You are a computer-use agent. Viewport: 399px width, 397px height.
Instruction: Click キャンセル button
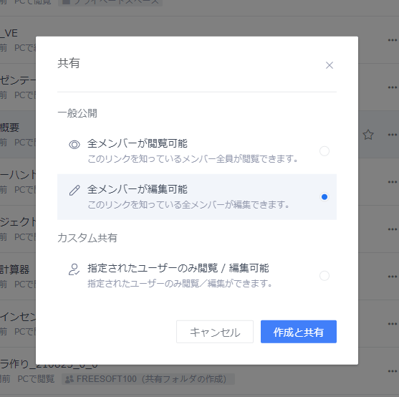click(215, 332)
